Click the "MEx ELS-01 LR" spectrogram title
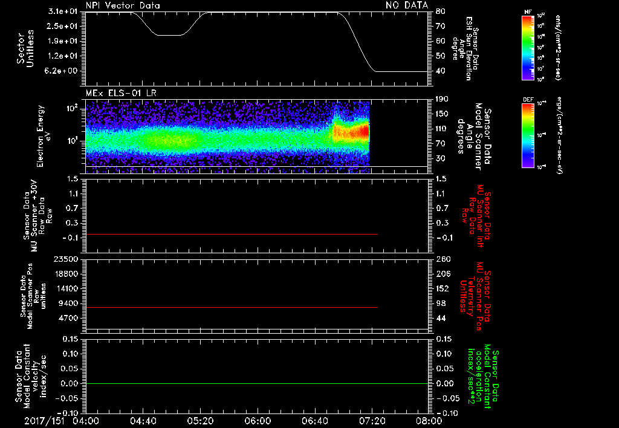Screen dimensions: 619x428 pyautogui.click(x=121, y=94)
